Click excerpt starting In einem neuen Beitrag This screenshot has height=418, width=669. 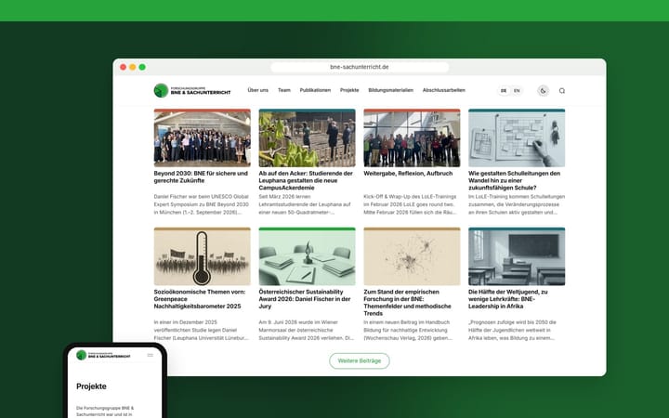[x=408, y=330]
